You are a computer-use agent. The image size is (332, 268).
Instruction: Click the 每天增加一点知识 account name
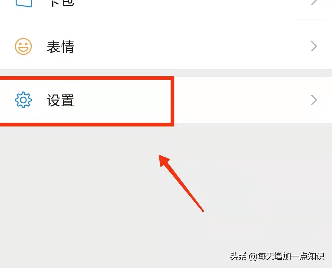291,257
